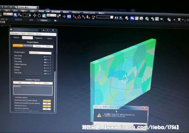Open the Rendered Frame Window icon

tap(157, 19)
